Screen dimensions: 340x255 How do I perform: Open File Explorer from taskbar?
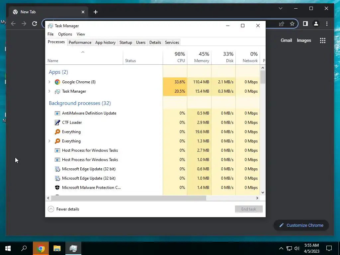coord(57,248)
